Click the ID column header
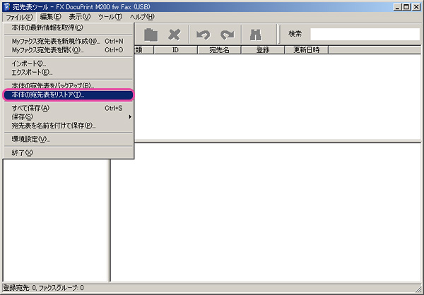 pyautogui.click(x=175, y=50)
